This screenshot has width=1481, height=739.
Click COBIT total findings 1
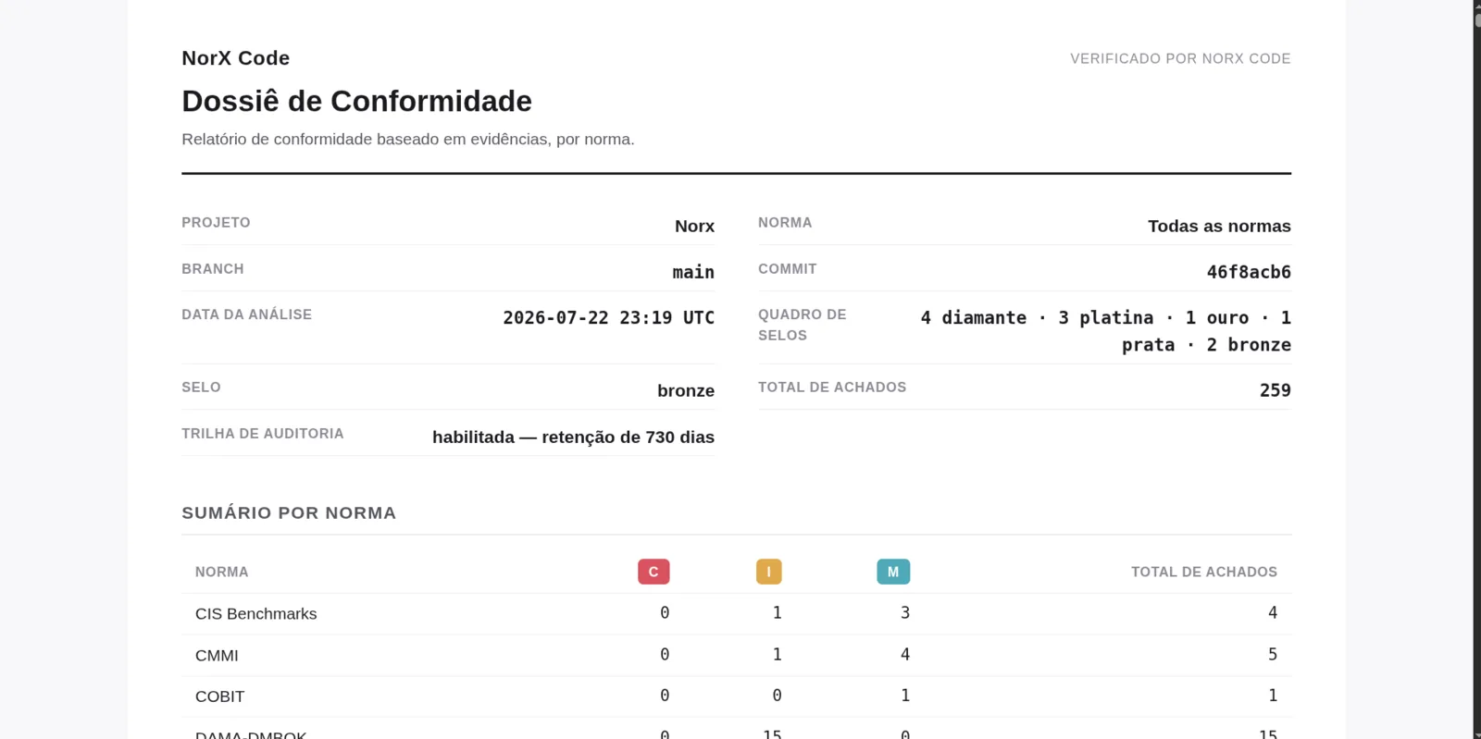point(1273,696)
